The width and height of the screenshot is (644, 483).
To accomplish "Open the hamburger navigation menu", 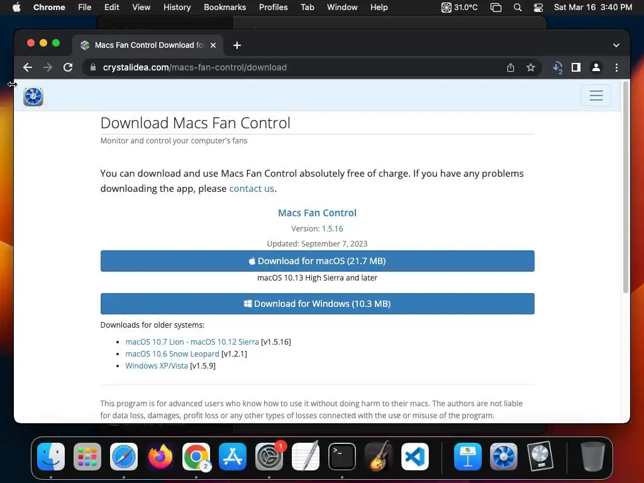I will pyautogui.click(x=596, y=96).
